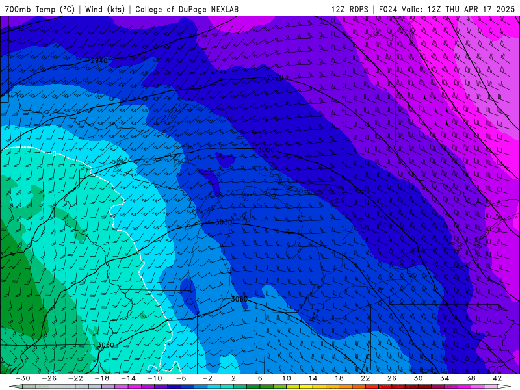Click the white '0' isotherm label
Image resolution: width=520 pixels, height=390 pixels.
(x=55, y=153)
